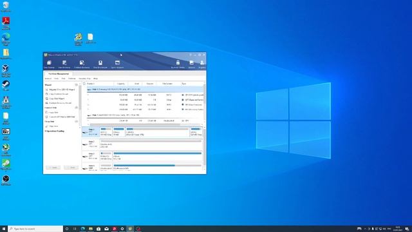The image size is (412, 232).
Task: Select Disk 4 in the disk map
Action: 91,168
